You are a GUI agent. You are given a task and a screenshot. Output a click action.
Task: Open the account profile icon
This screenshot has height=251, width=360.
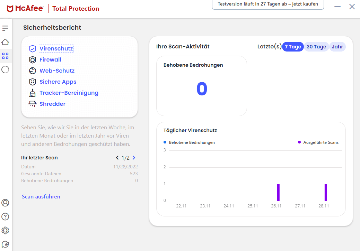[5, 203]
